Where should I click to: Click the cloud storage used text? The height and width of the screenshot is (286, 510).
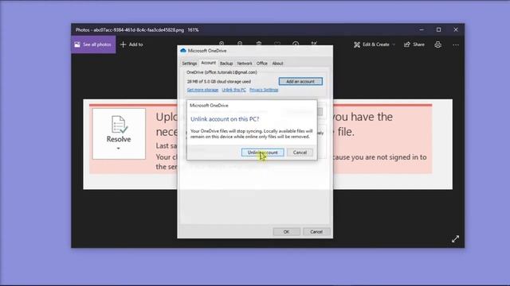pos(219,82)
